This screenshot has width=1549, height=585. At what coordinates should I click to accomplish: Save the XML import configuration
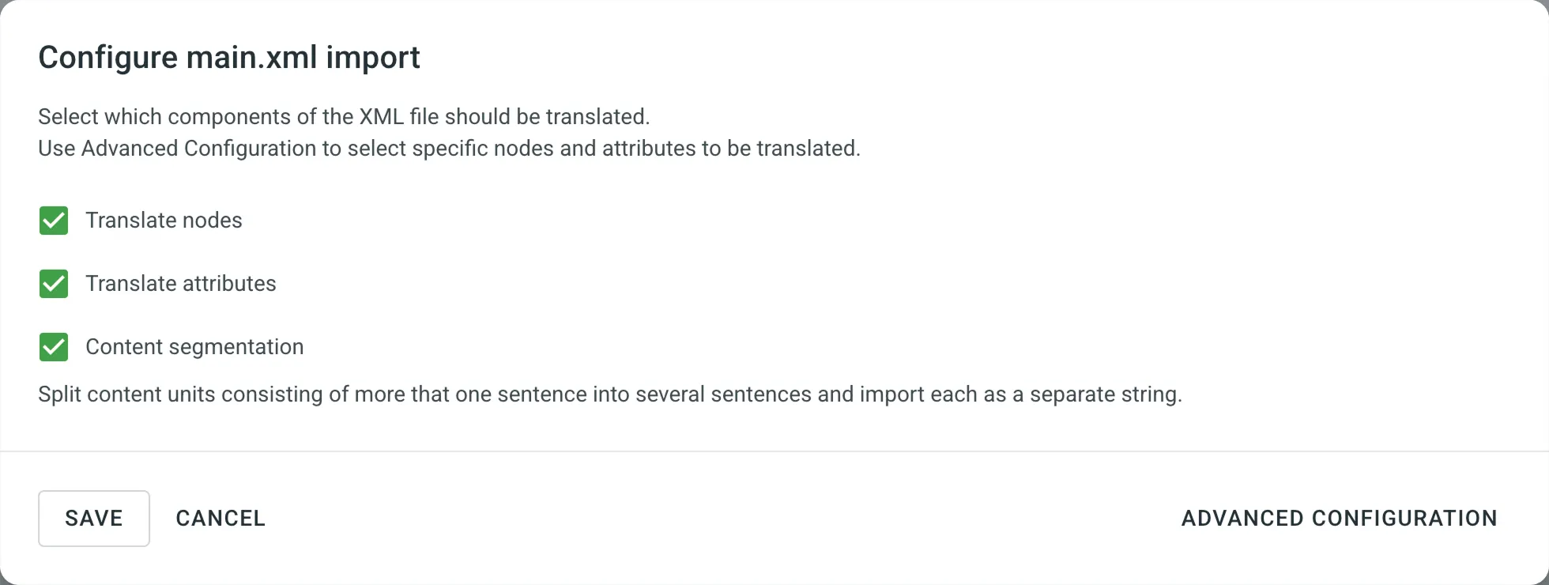[93, 518]
